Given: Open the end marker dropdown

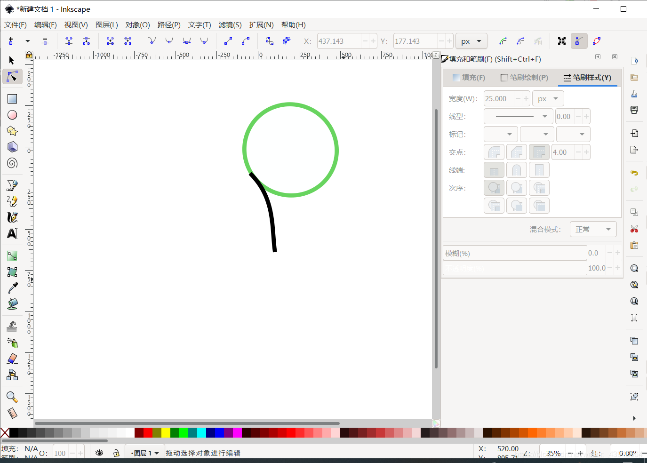Looking at the screenshot, I should (x=573, y=134).
